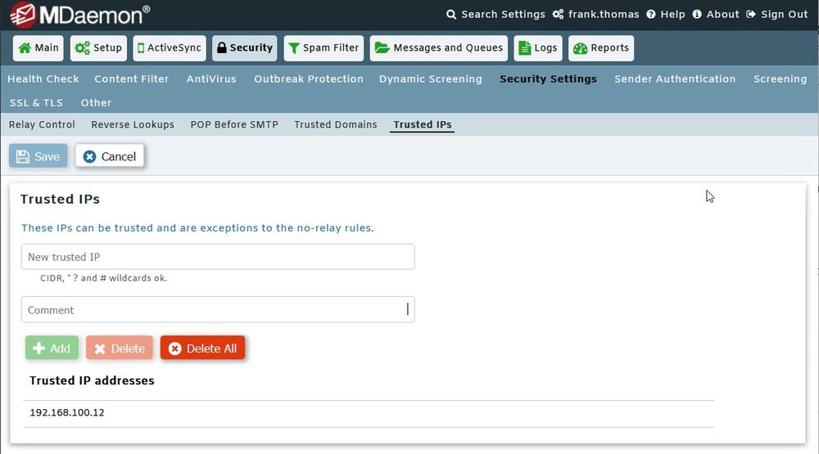The width and height of the screenshot is (819, 454).
Task: Click the Search Settings magnifier icon
Action: click(450, 15)
